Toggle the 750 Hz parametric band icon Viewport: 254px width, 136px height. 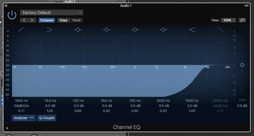pos(135,30)
